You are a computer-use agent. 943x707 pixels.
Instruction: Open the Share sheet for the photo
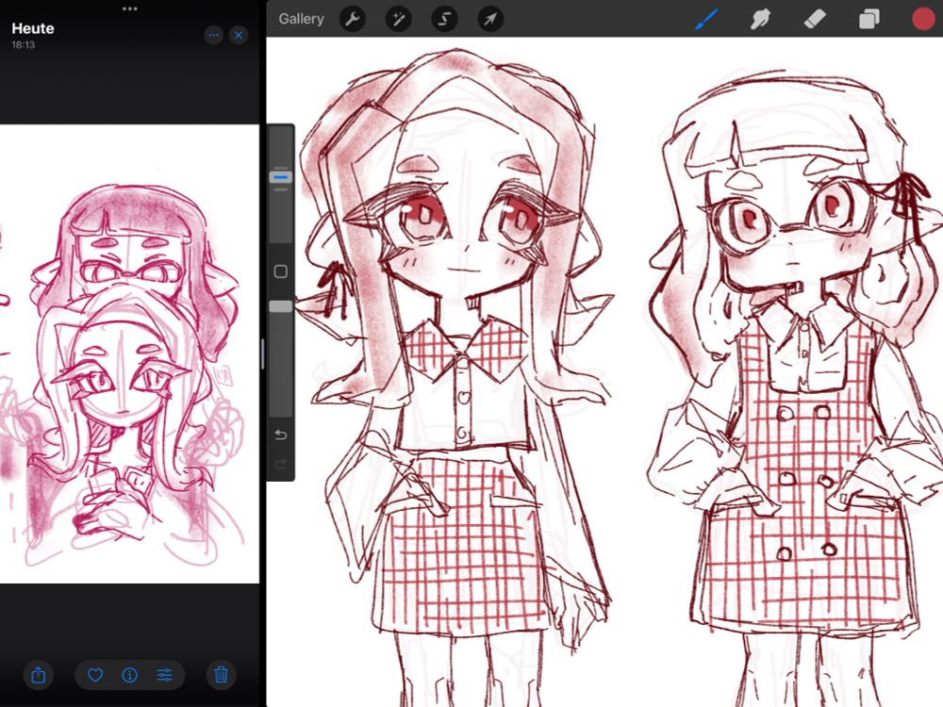pos(38,675)
